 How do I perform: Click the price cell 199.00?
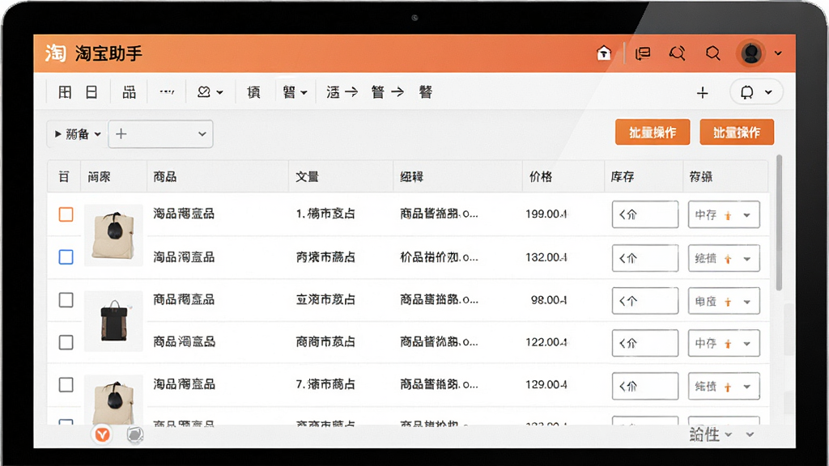[x=546, y=214]
